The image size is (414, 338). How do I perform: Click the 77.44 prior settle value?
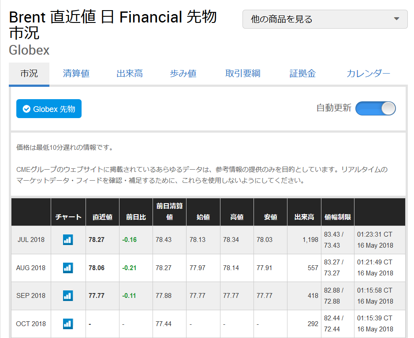click(164, 324)
